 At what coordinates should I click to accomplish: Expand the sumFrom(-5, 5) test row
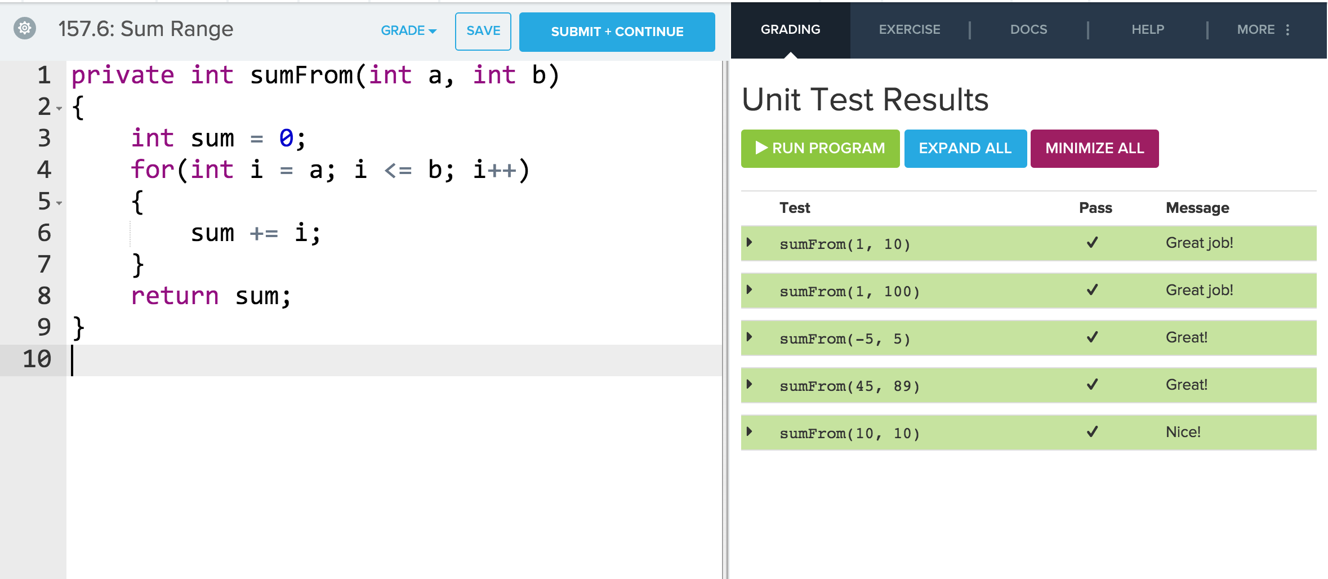click(x=749, y=337)
